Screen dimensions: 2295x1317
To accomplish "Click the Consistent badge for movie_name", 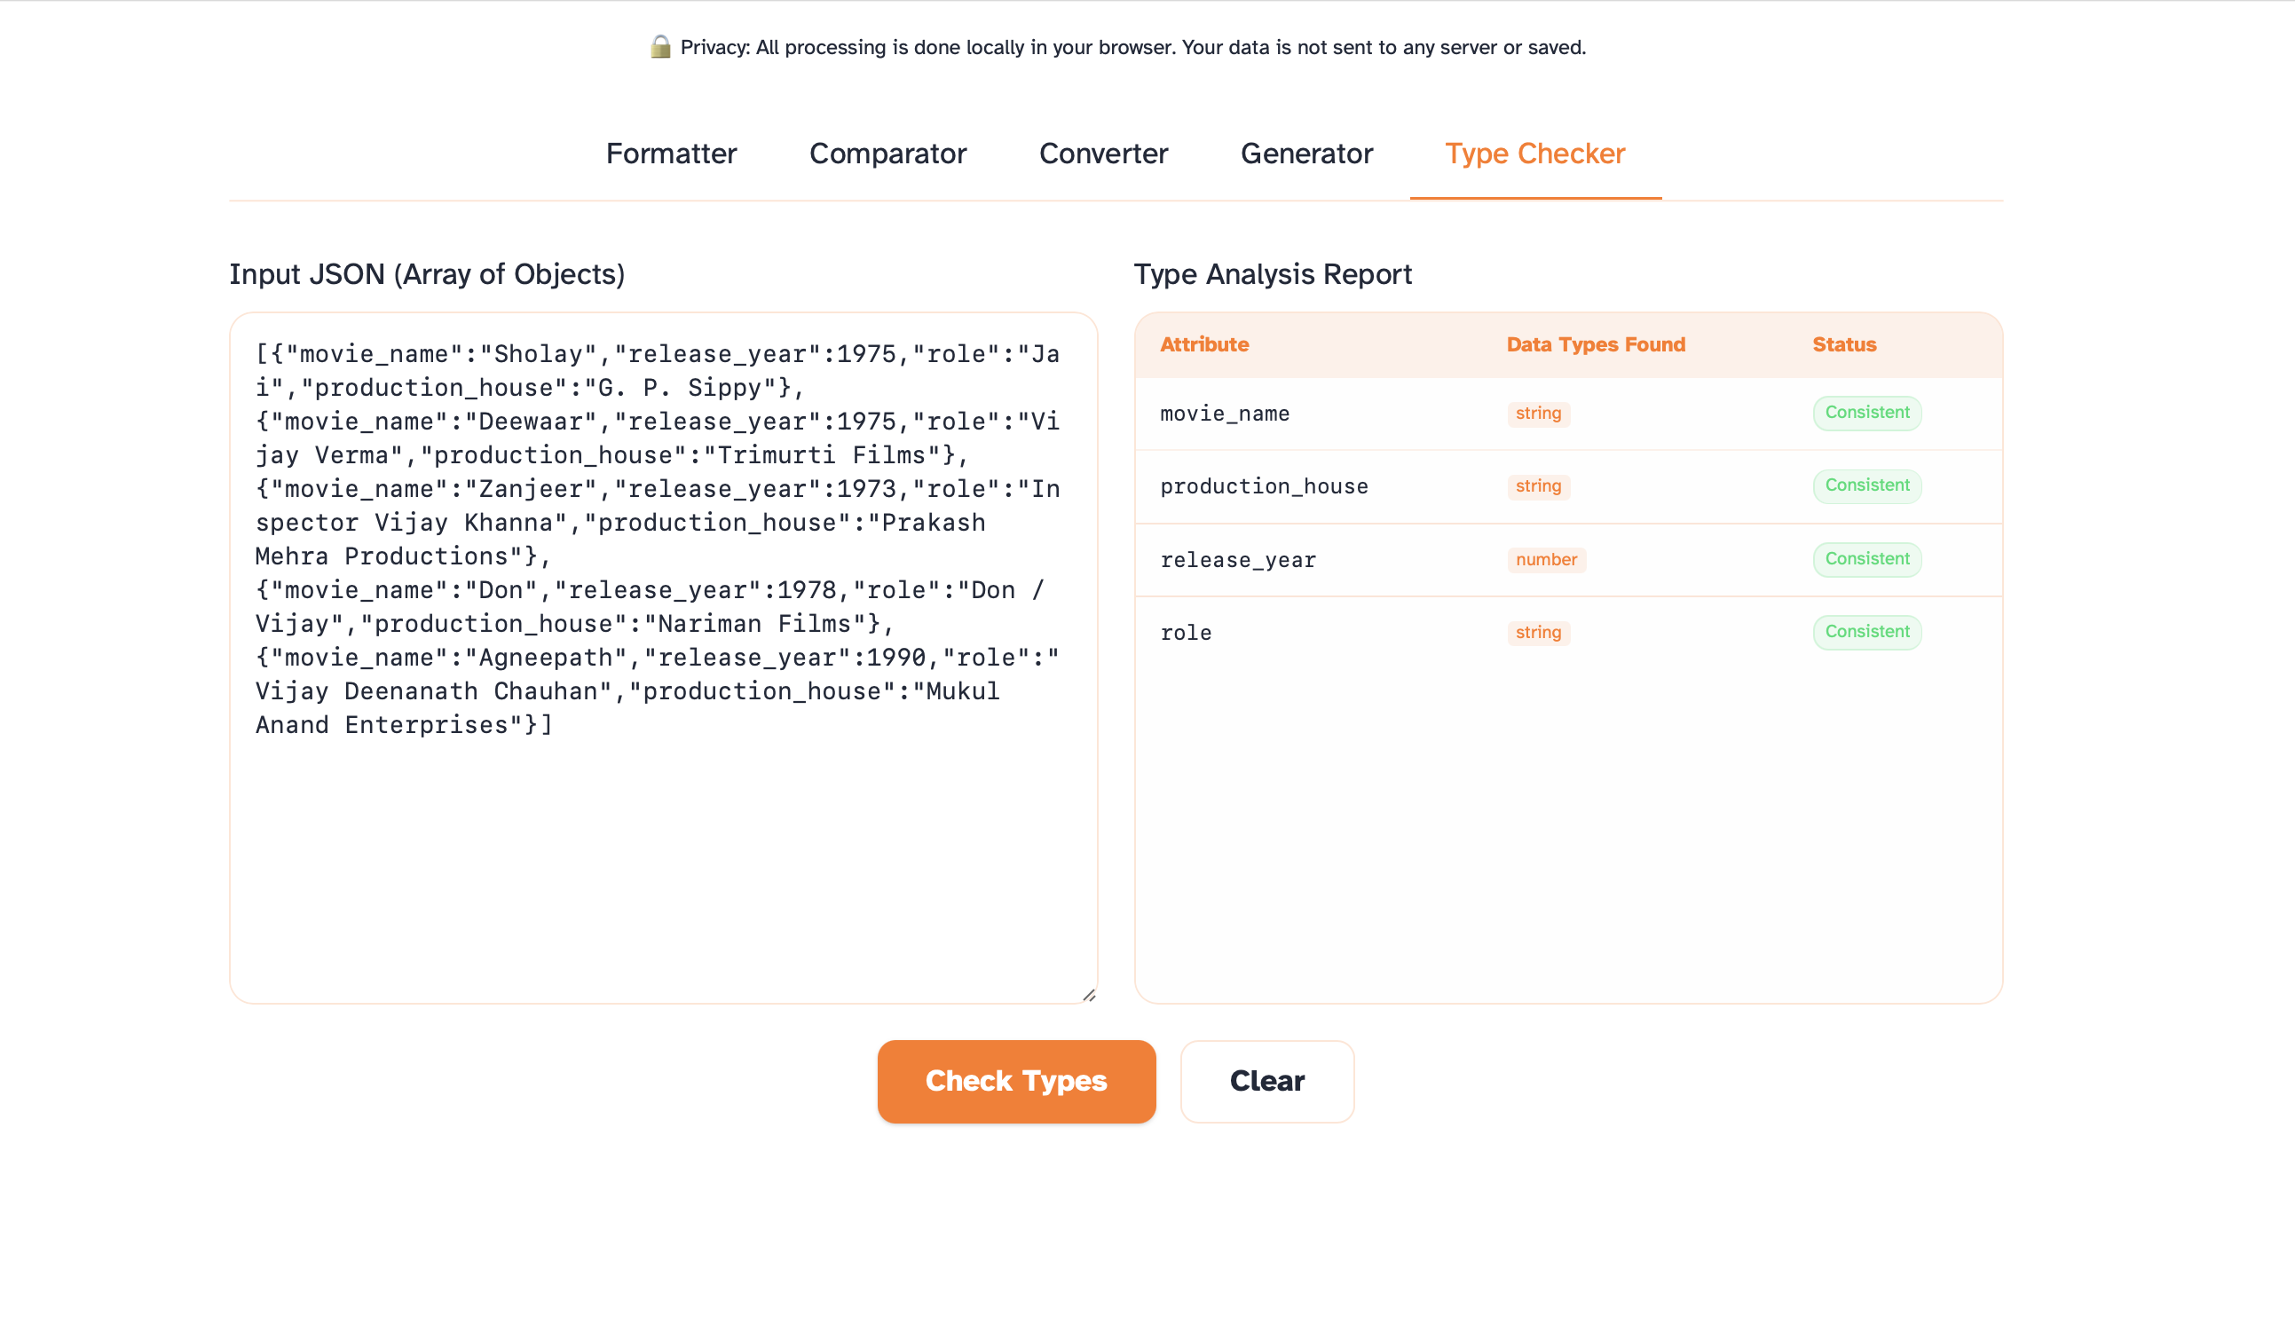I will [x=1866, y=413].
